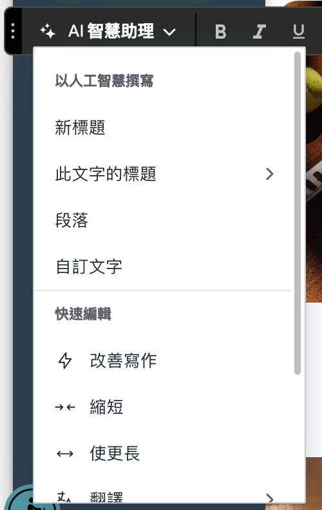Click the dropdown menu scrollbar
322x510 pixels.
[298, 213]
